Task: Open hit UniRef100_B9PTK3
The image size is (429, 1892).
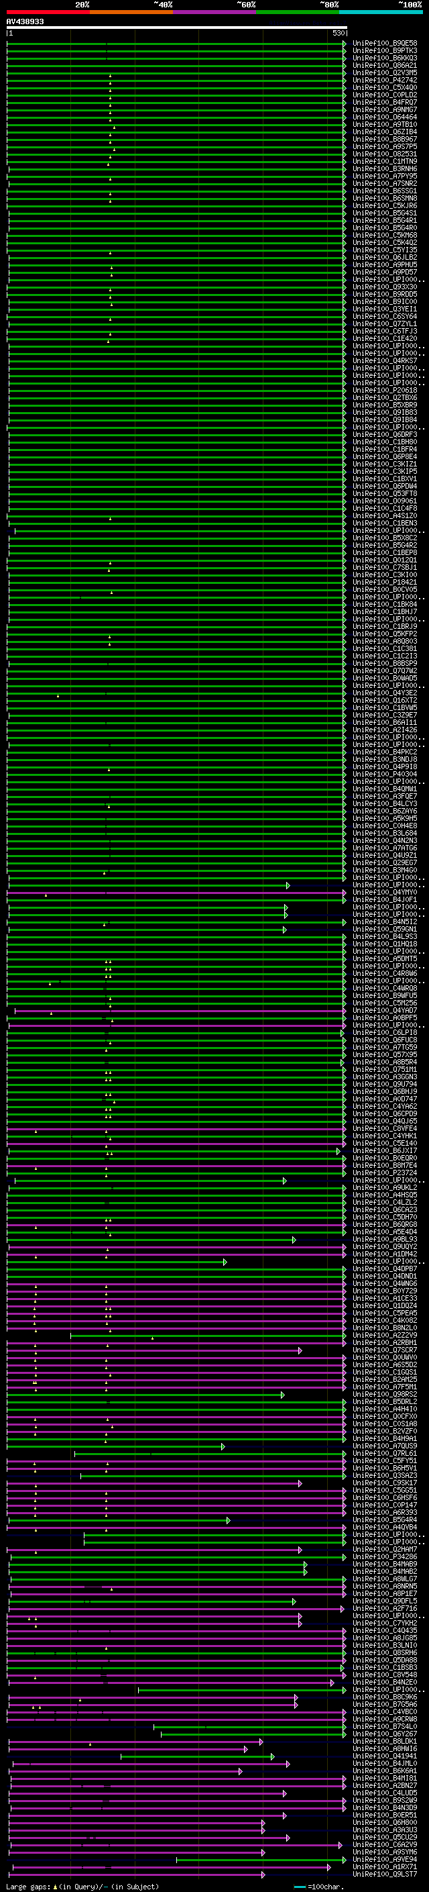Action: click(385, 51)
